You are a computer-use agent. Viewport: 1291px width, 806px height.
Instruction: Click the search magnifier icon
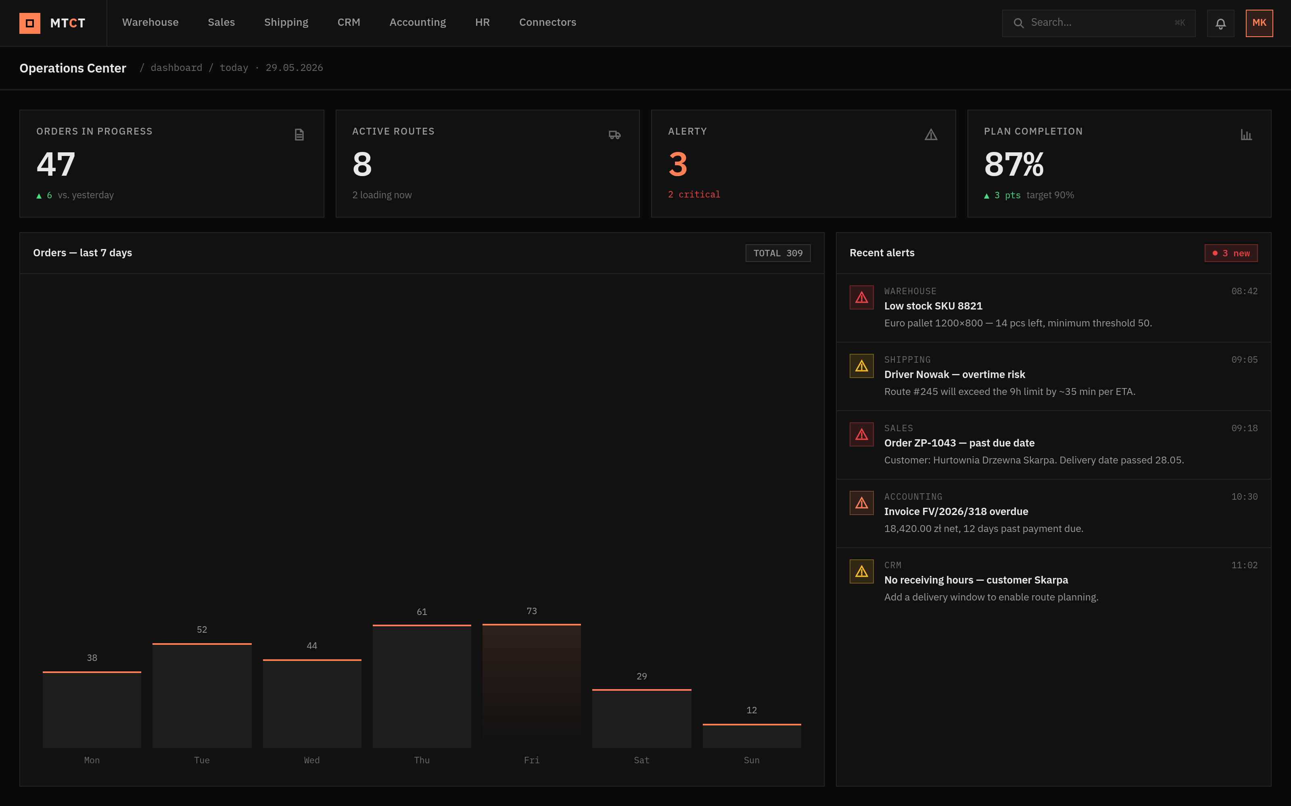click(1018, 23)
